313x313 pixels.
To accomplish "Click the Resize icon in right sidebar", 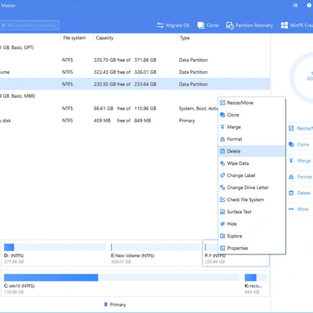I will click(x=291, y=128).
